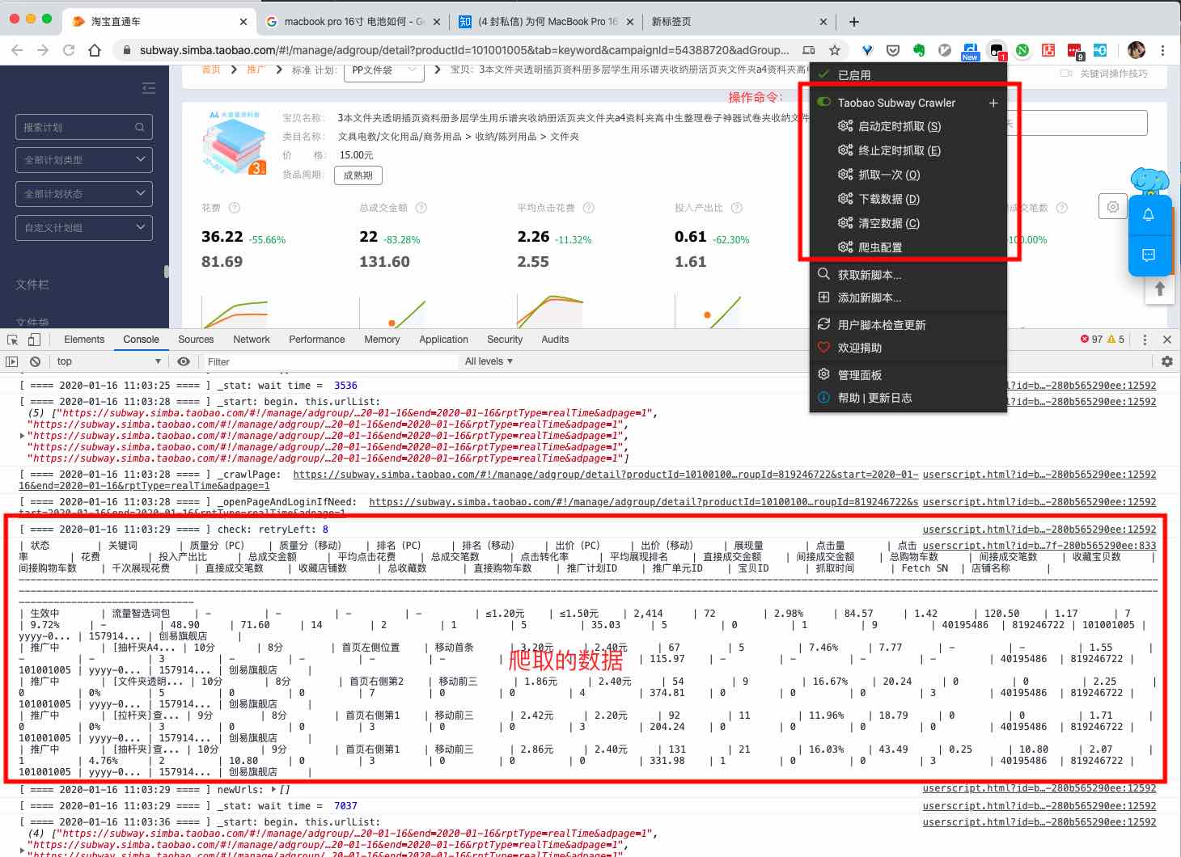Switch to the 淘宝直通车 browser tab

159,22
